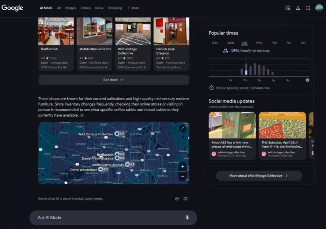
Task: Open the Wild Vintage Saturday post image
Action: pos(283,125)
